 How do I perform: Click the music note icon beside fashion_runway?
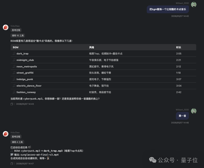pos(14,92)
